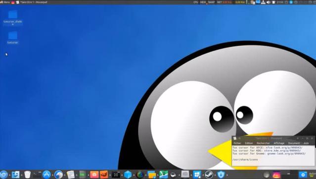Open the Aide menu in Mousepad
316x179 pixels.
(x=306, y=143)
